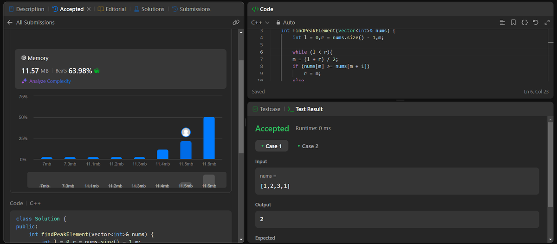Click the 11.57 MB memory value
The width and height of the screenshot is (557, 244).
point(35,71)
